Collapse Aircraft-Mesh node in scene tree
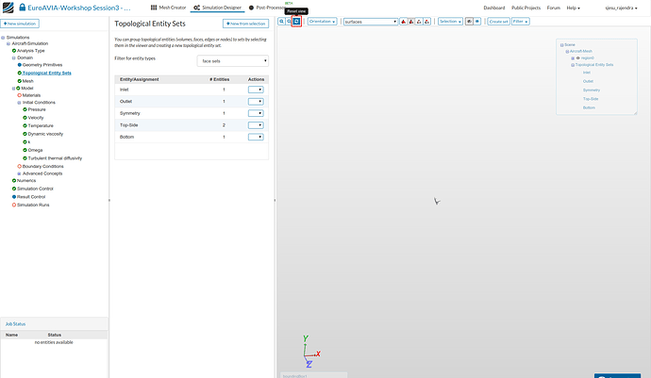This screenshot has width=651, height=378. click(x=567, y=52)
